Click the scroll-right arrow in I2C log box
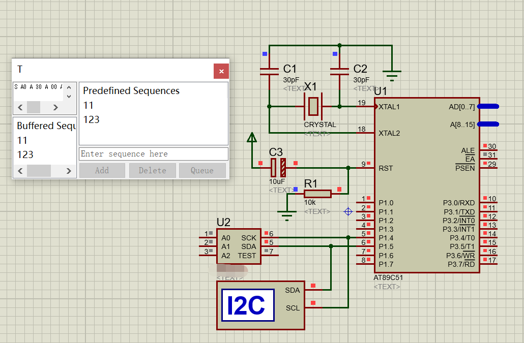The height and width of the screenshot is (343, 524). tap(55, 107)
